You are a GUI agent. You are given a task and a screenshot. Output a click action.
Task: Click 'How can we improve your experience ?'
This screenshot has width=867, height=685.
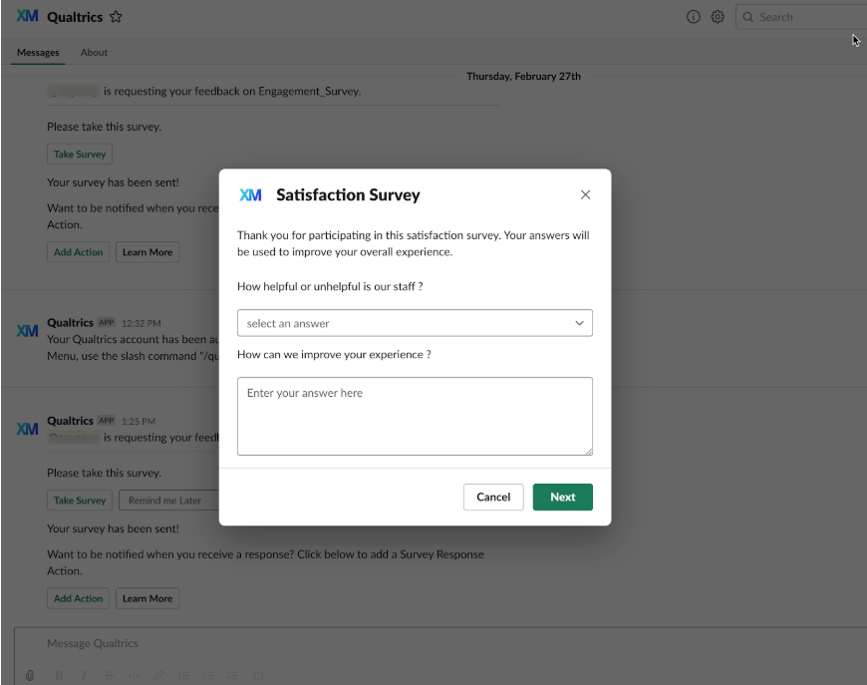click(334, 355)
